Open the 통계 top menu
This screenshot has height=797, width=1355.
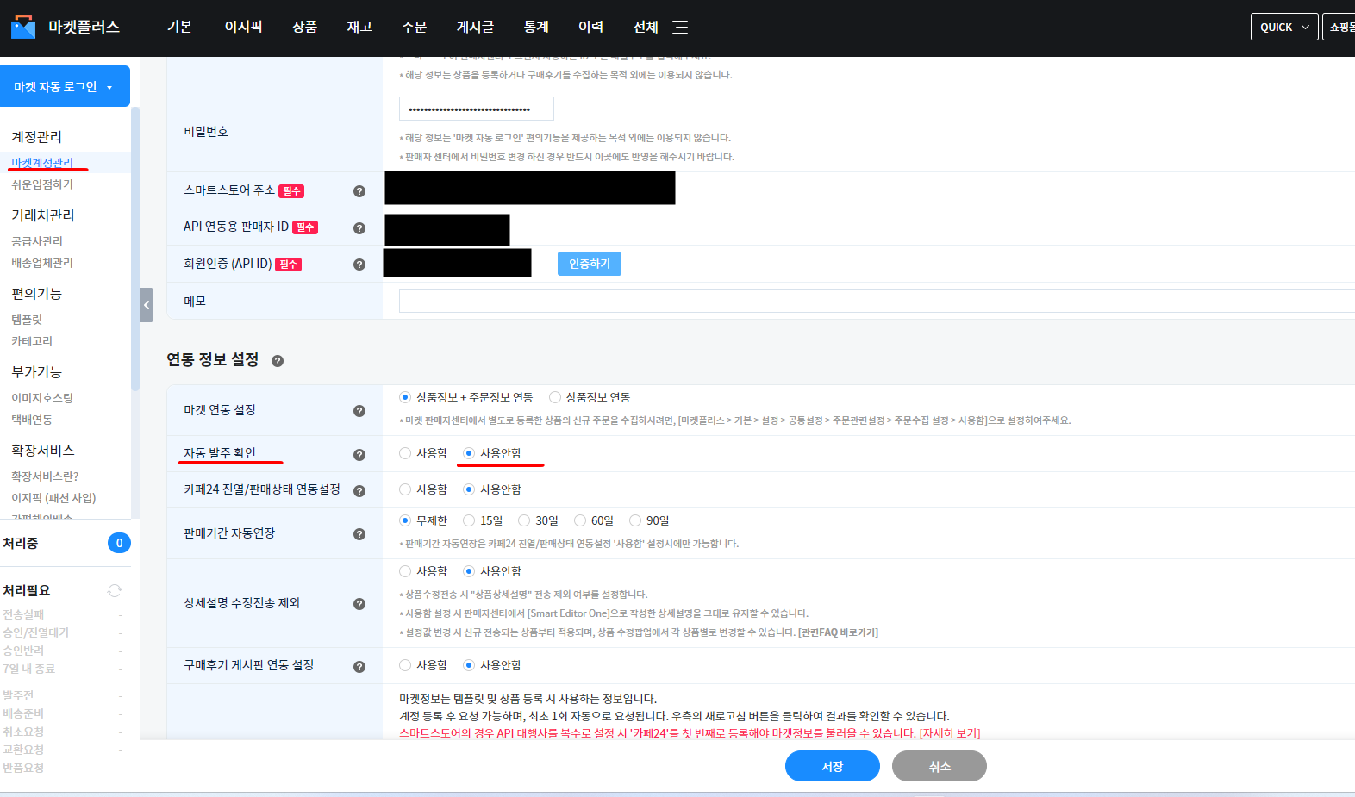[536, 27]
